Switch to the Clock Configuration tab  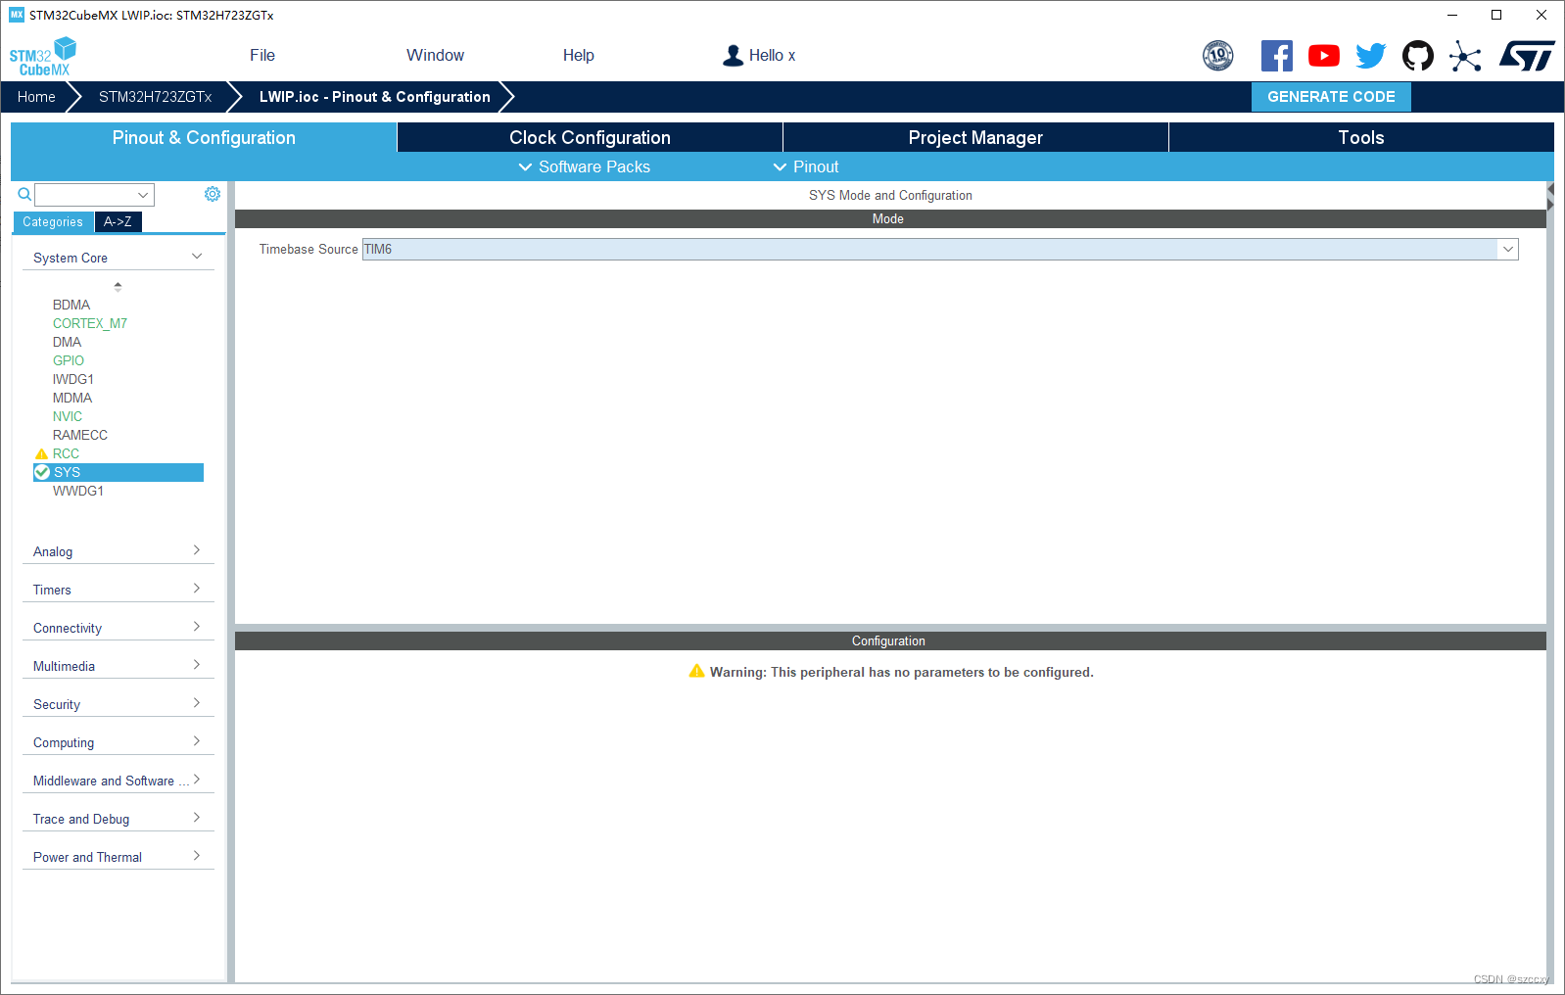click(x=590, y=137)
